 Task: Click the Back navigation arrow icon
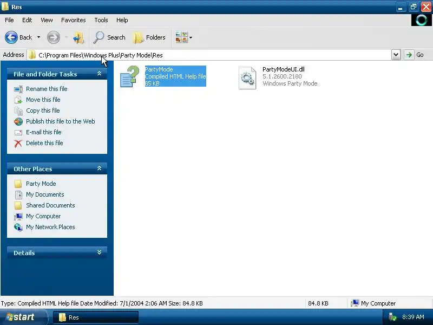11,37
